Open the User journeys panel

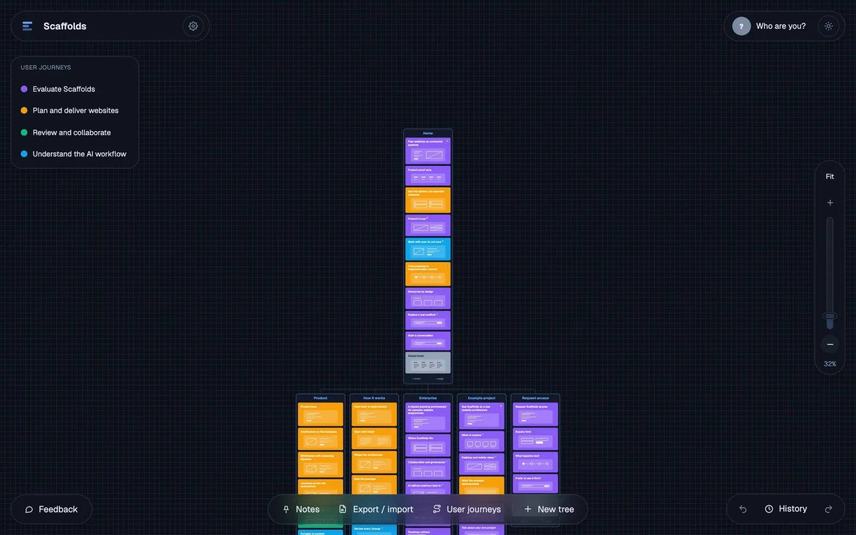(x=467, y=509)
